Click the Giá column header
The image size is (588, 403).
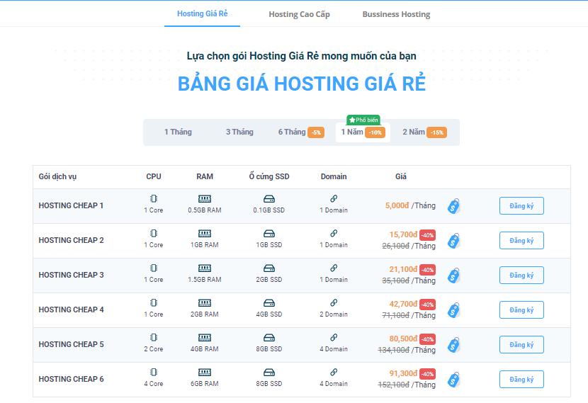400,176
